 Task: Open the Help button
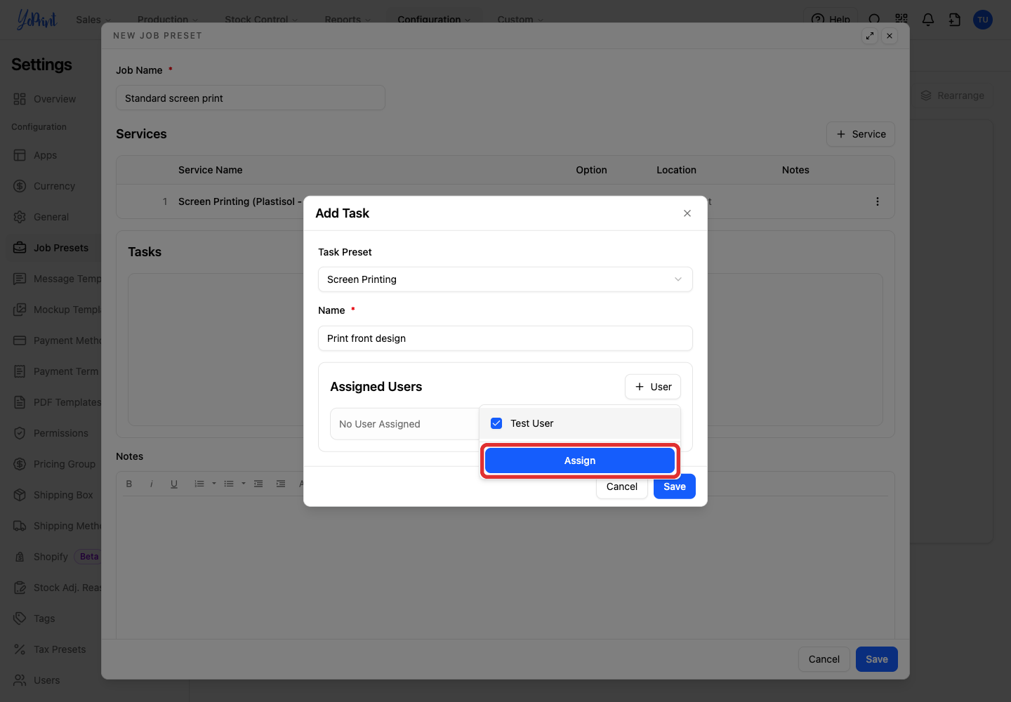pyautogui.click(x=831, y=20)
